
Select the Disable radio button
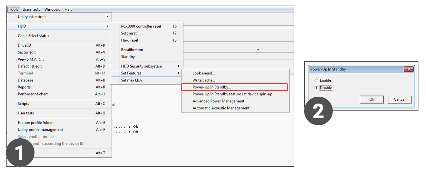pos(316,88)
